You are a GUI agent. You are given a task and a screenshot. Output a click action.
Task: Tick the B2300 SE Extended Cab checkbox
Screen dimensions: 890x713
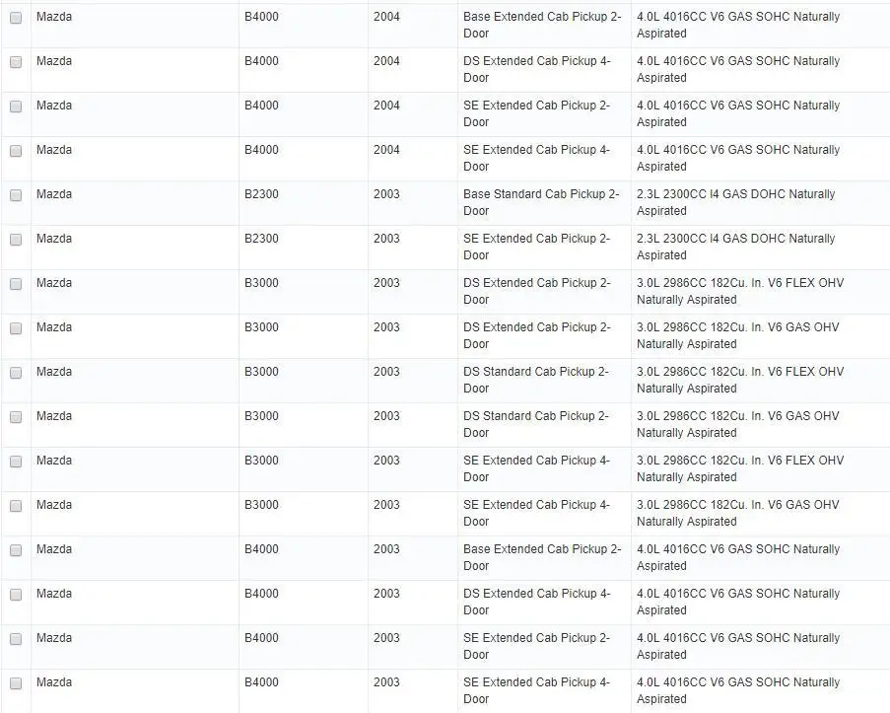point(16,240)
